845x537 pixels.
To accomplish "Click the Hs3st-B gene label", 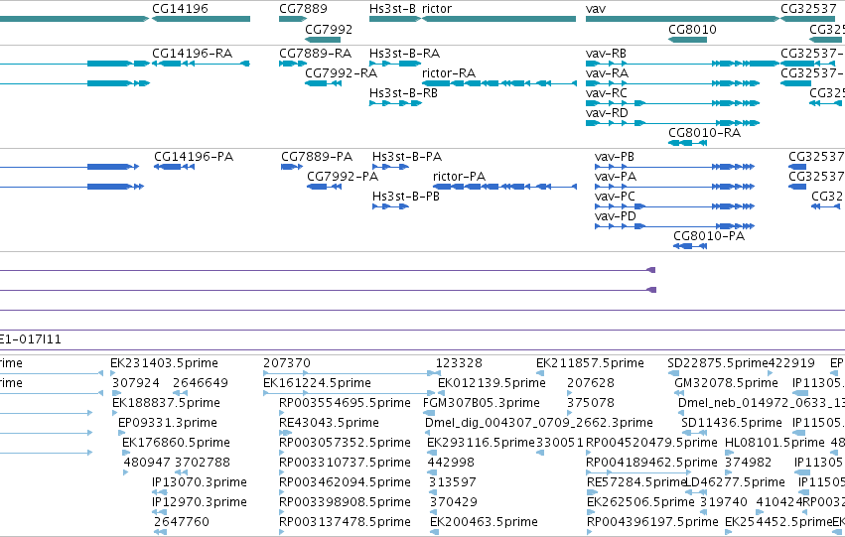I will pyautogui.click(x=392, y=9).
